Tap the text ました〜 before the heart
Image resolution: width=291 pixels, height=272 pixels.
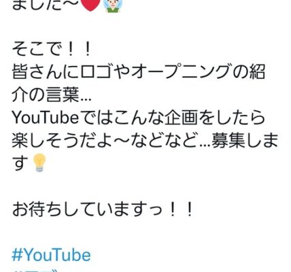point(45,5)
